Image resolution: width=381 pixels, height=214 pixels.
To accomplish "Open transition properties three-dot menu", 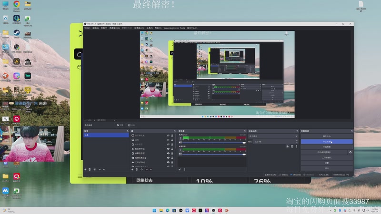I will [296, 146].
